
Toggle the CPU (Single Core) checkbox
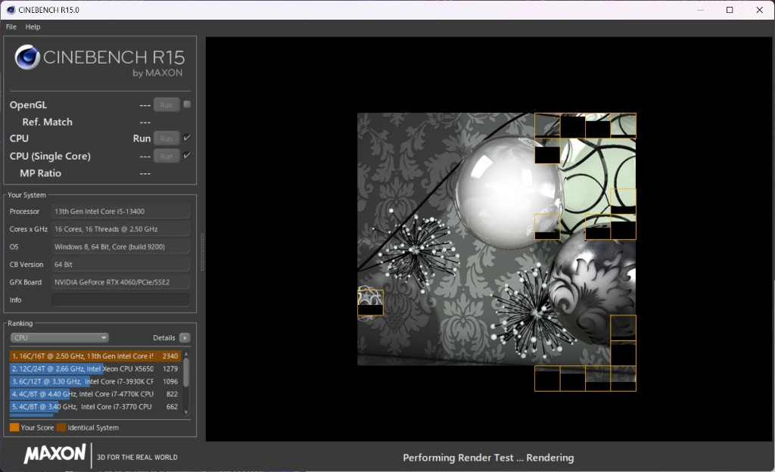[187, 156]
